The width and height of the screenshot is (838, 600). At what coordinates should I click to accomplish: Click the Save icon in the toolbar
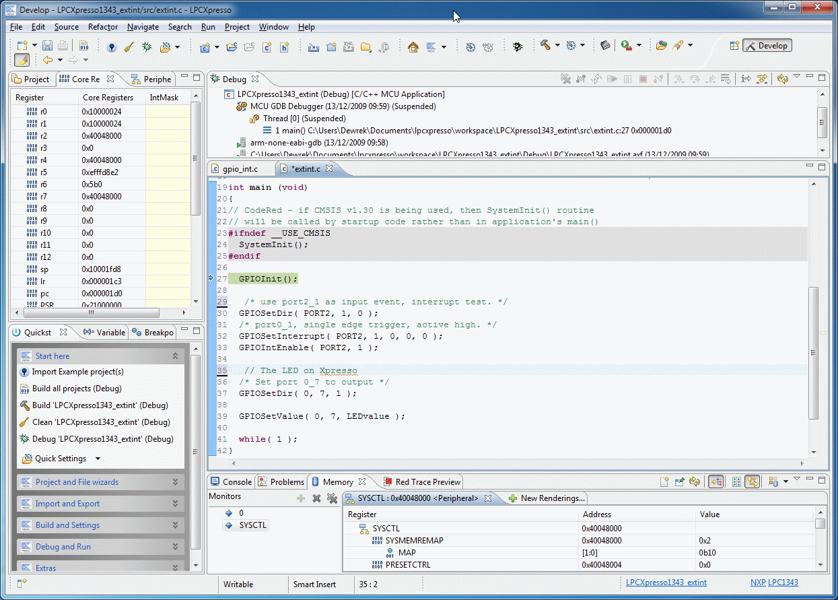pos(47,46)
